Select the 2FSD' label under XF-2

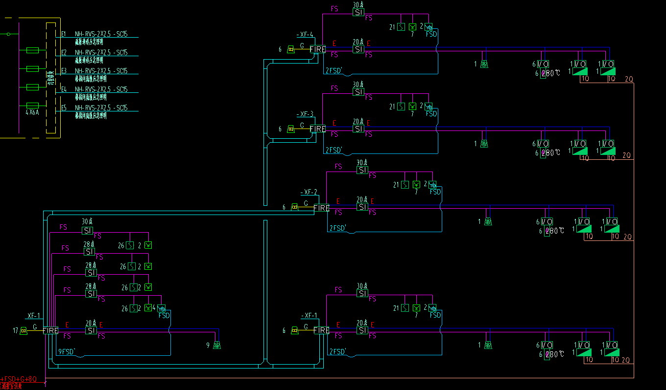click(338, 228)
